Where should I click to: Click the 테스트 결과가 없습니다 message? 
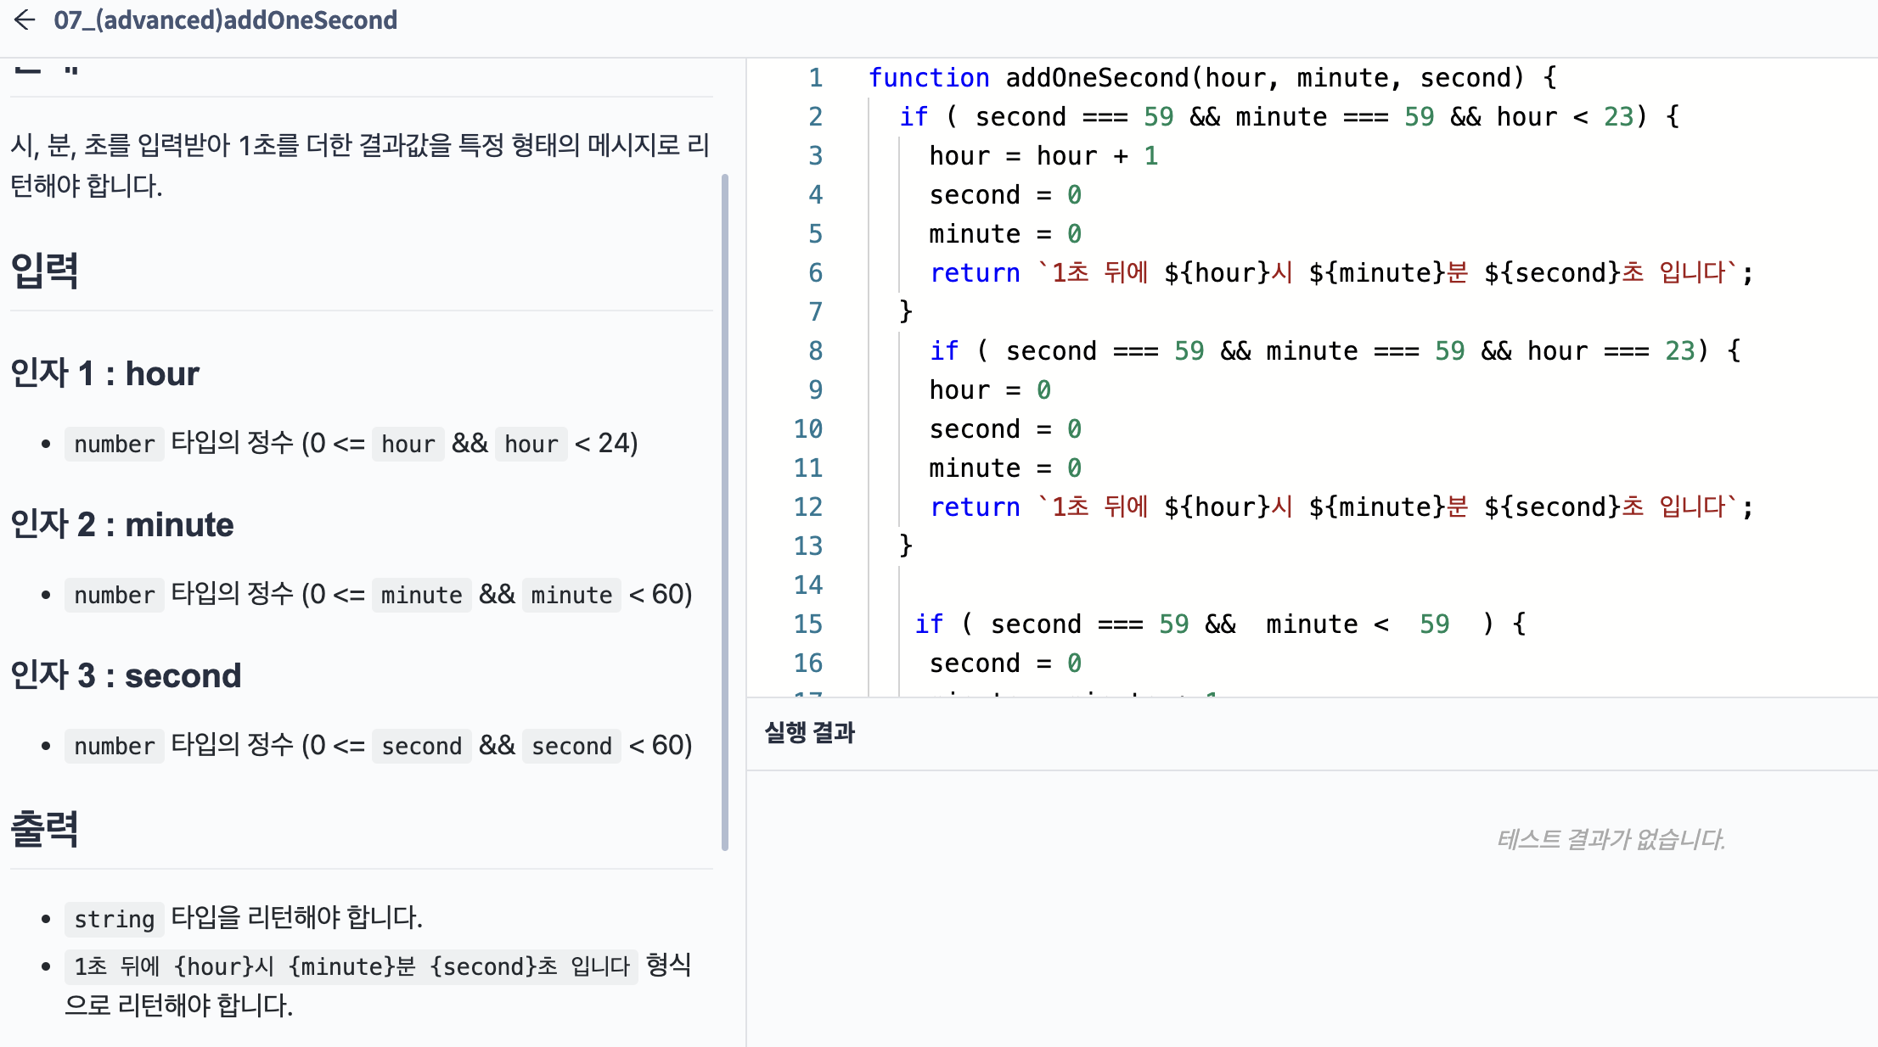click(x=1610, y=839)
